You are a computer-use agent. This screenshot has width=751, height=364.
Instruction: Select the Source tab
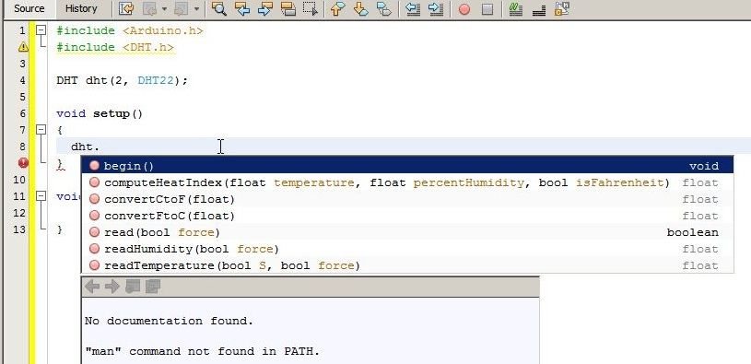29,8
